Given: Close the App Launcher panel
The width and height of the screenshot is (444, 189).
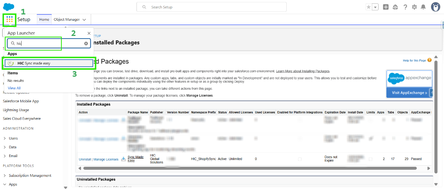Looking at the screenshot, I should (89, 33).
